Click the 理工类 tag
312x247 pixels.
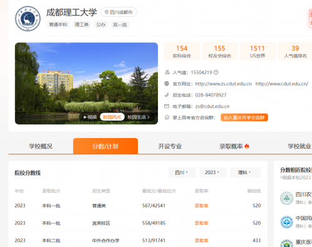click(x=82, y=25)
